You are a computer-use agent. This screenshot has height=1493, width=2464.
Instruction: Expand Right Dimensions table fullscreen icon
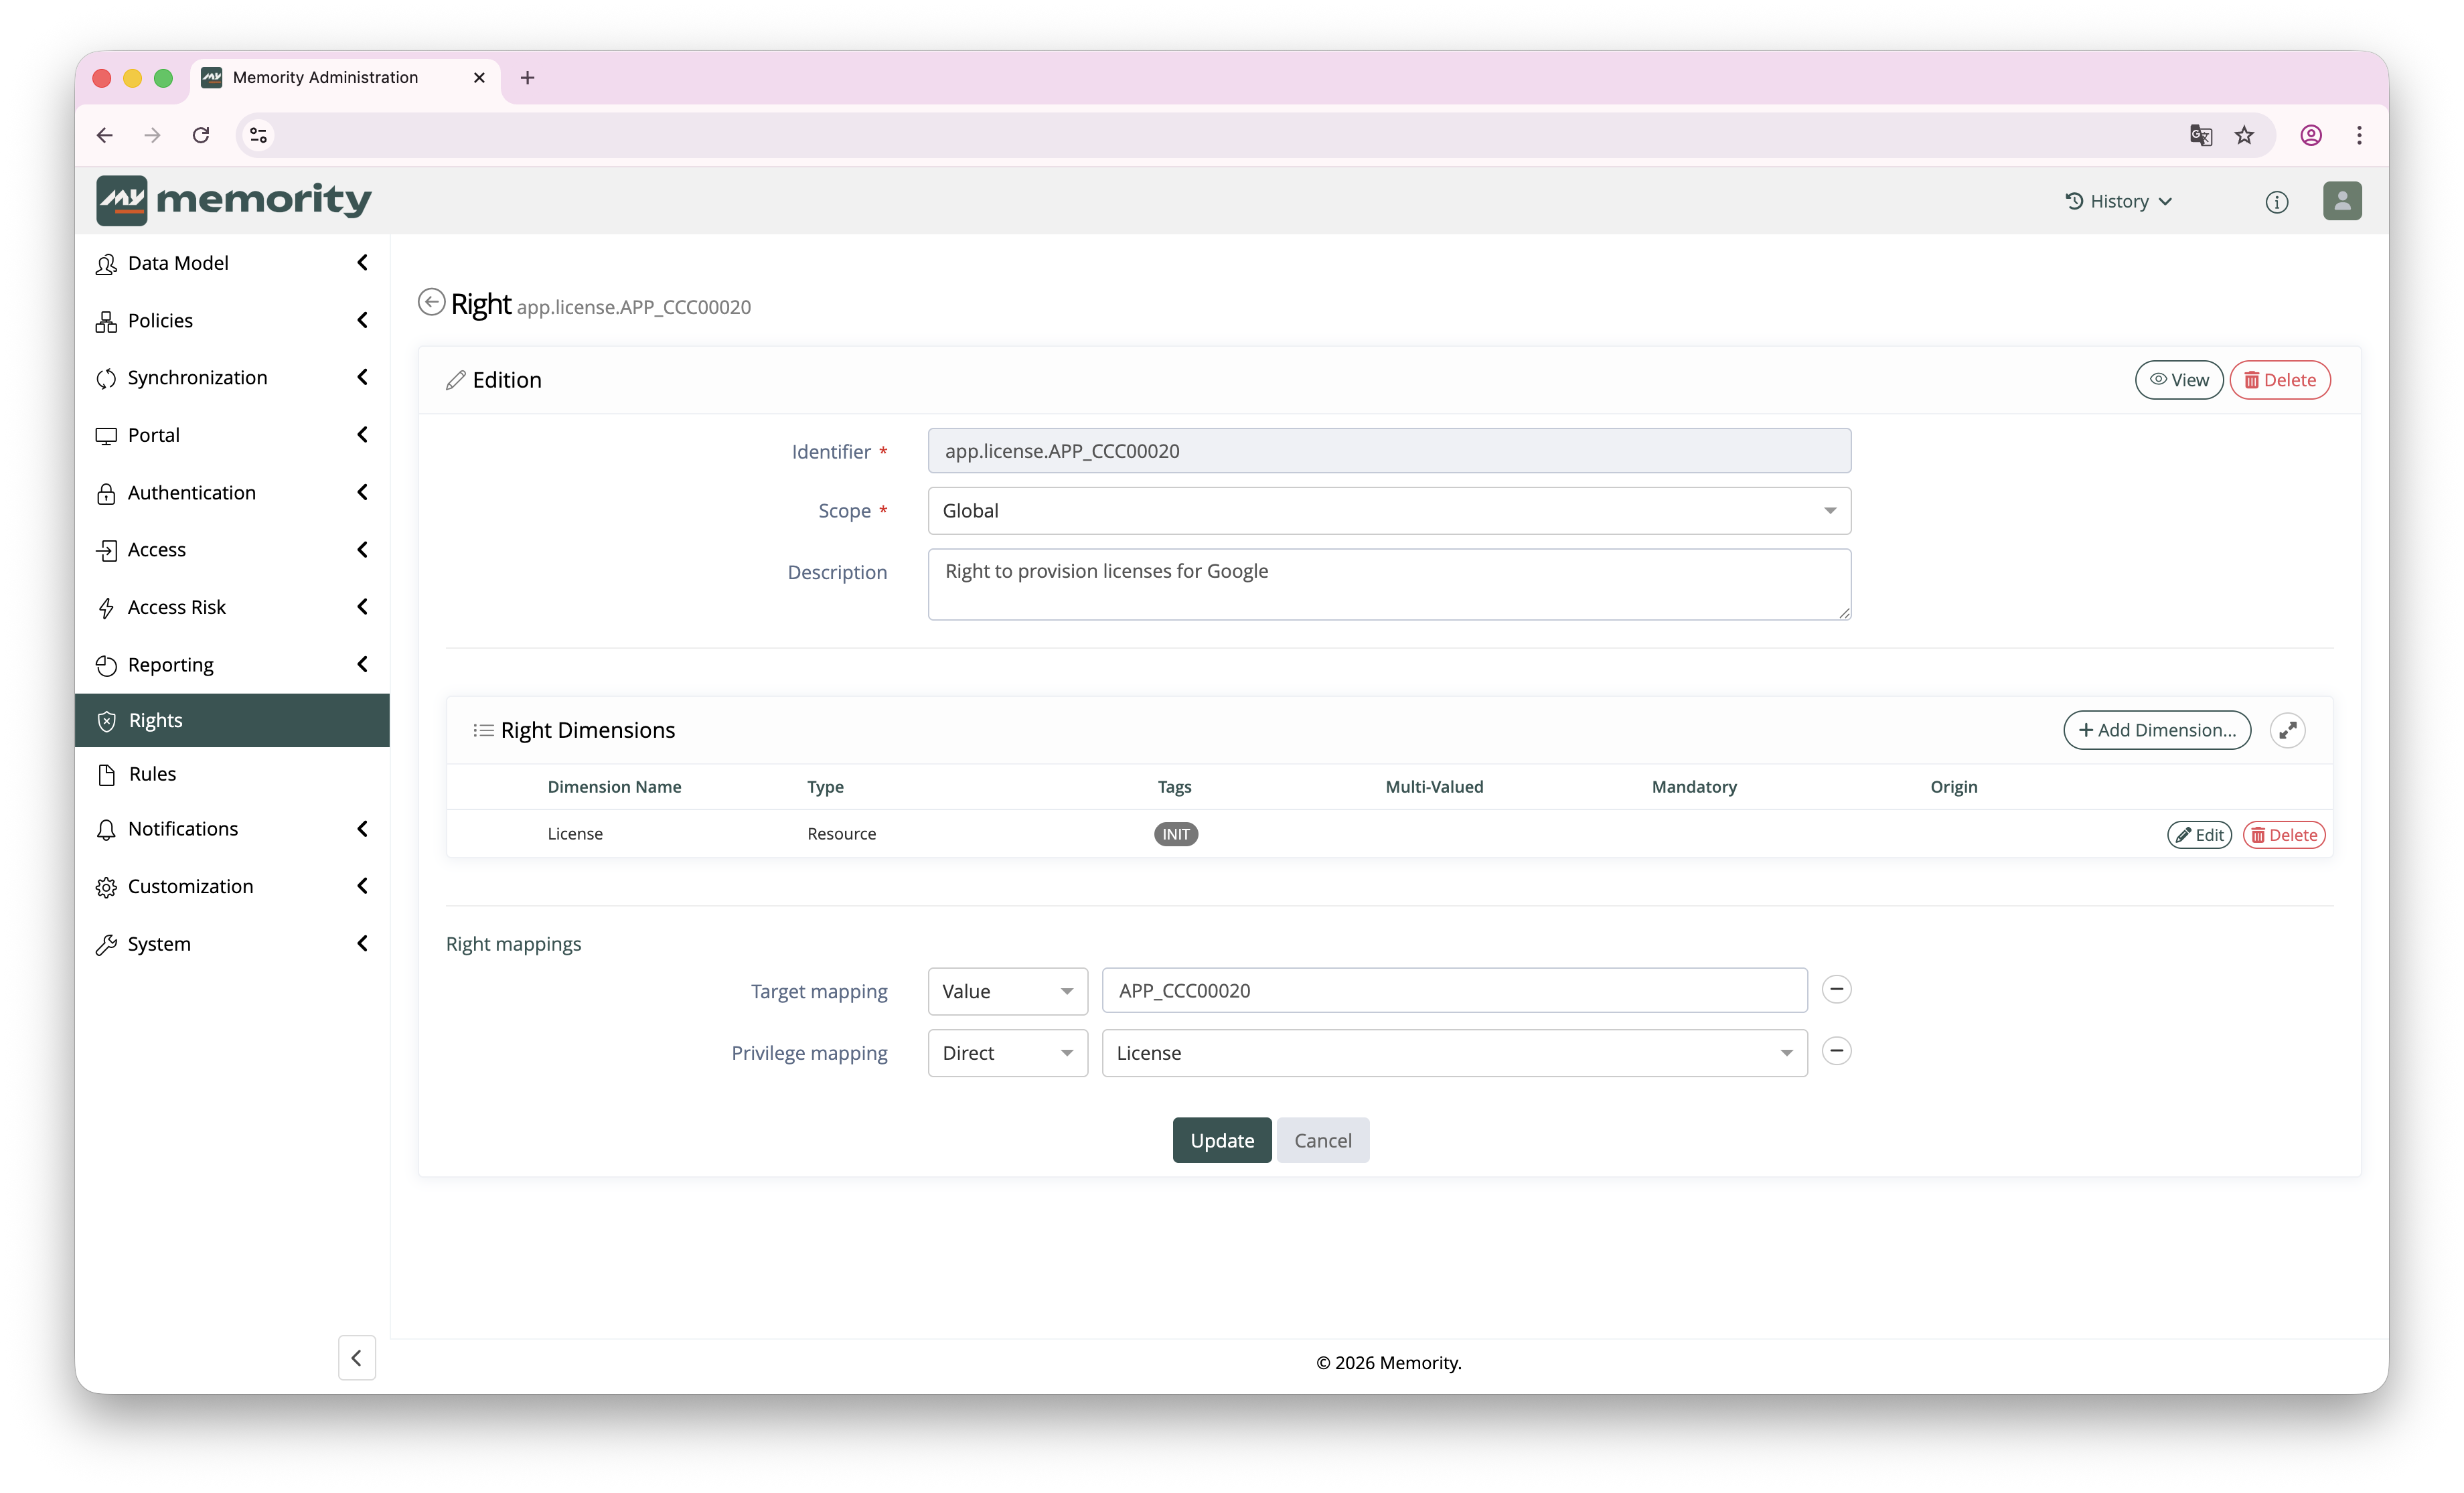point(2288,730)
